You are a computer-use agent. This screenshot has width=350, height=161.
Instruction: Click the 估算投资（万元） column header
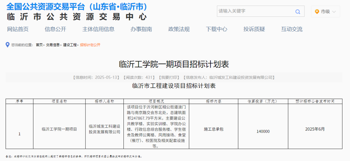[263, 101]
